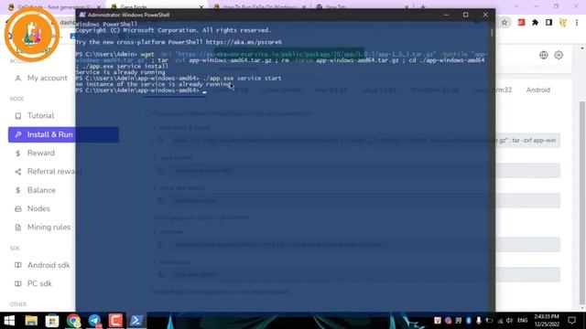
Task: Click the language globe icon on dashboard
Action: 543,55
